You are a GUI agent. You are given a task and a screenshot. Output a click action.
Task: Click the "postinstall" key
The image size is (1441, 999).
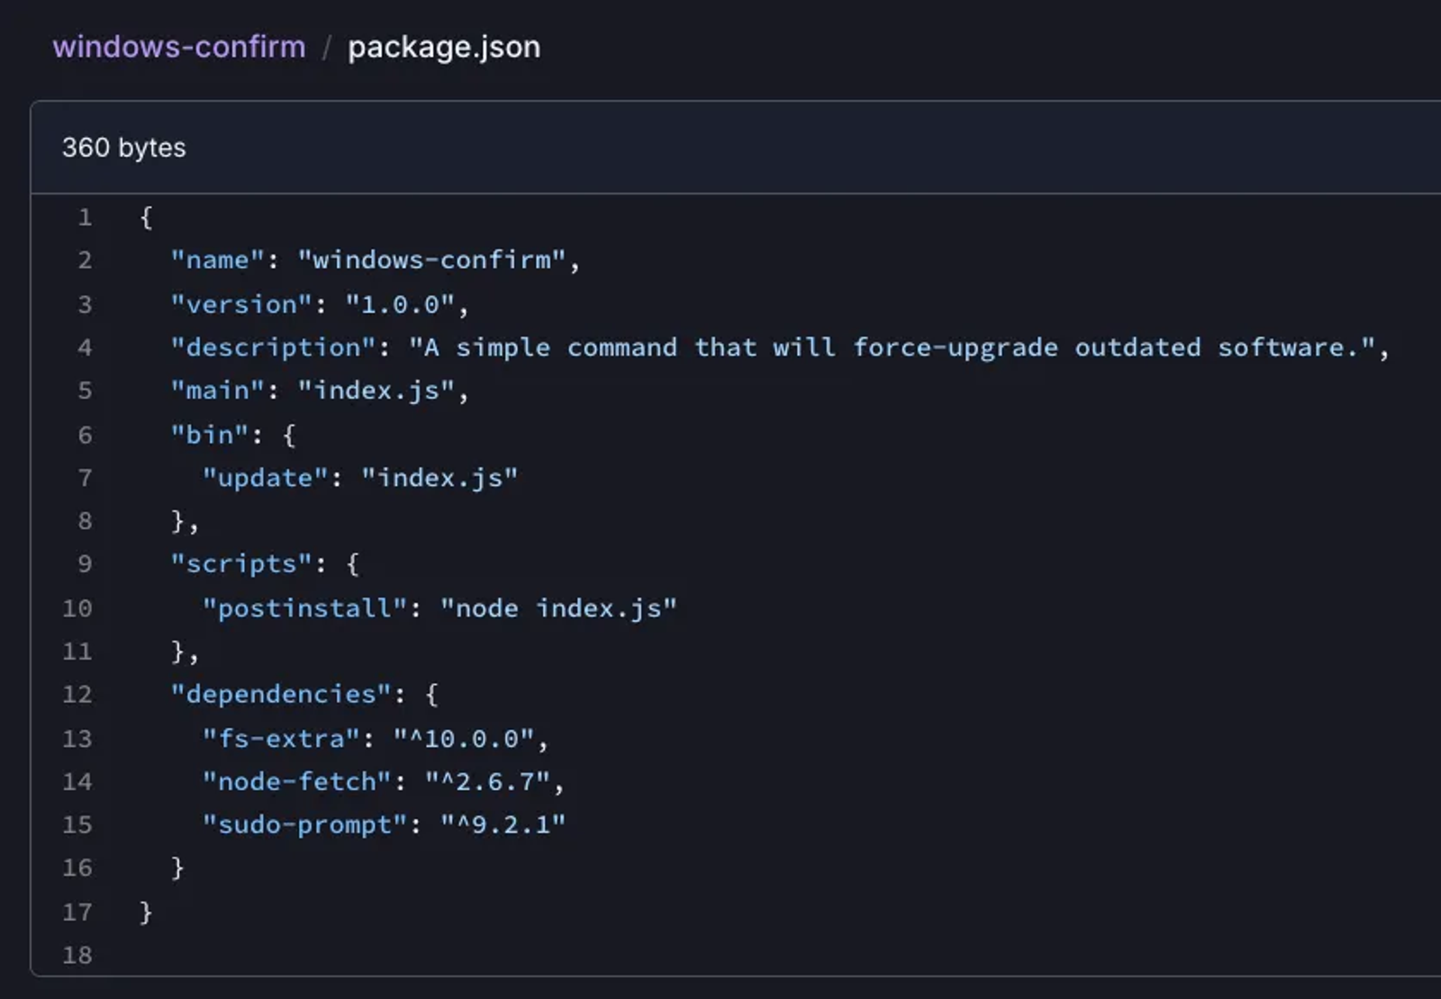305,608
